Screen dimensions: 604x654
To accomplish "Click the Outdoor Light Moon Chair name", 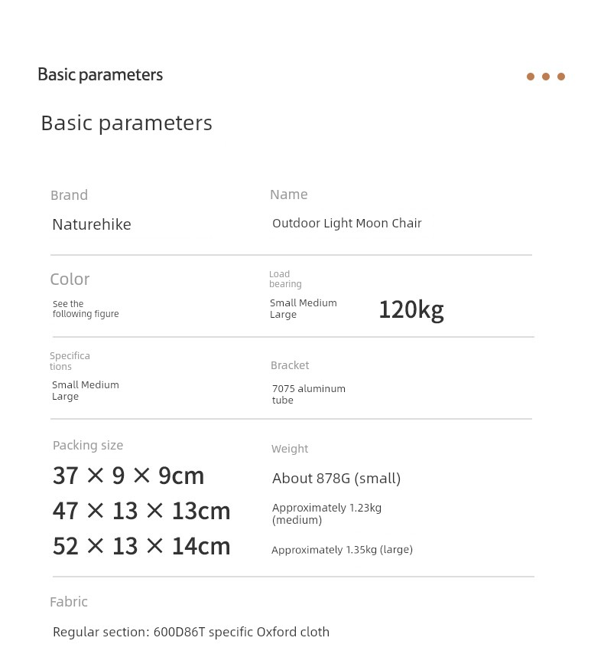I will pos(347,224).
